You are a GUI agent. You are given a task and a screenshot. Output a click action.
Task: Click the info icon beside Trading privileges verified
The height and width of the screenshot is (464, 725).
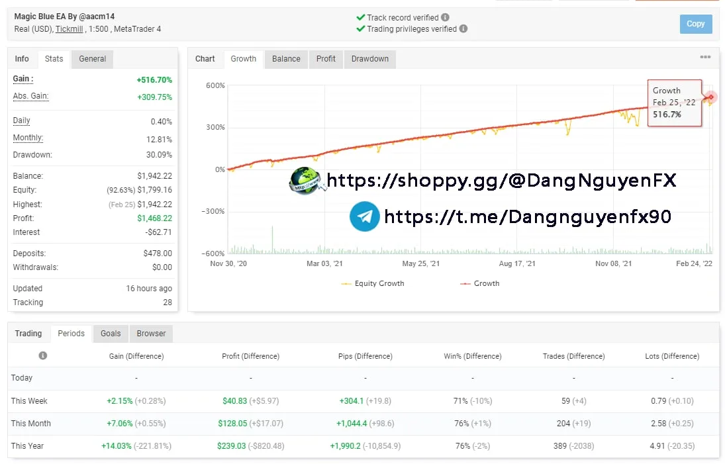[x=463, y=28]
